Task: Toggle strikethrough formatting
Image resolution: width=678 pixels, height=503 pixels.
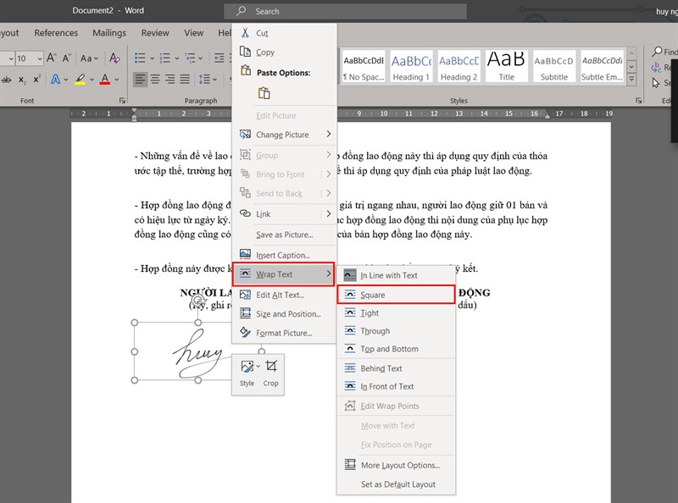Action: (6, 80)
